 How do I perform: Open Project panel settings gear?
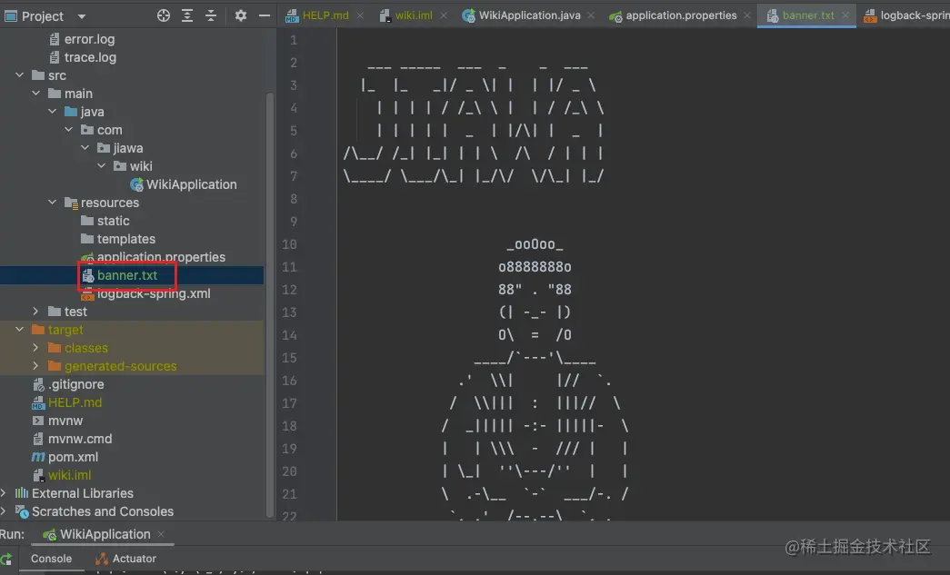(x=241, y=15)
